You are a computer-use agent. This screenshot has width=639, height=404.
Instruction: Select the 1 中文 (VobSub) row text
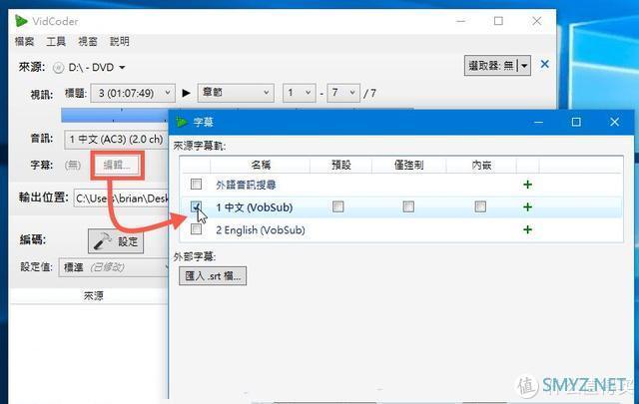point(255,207)
